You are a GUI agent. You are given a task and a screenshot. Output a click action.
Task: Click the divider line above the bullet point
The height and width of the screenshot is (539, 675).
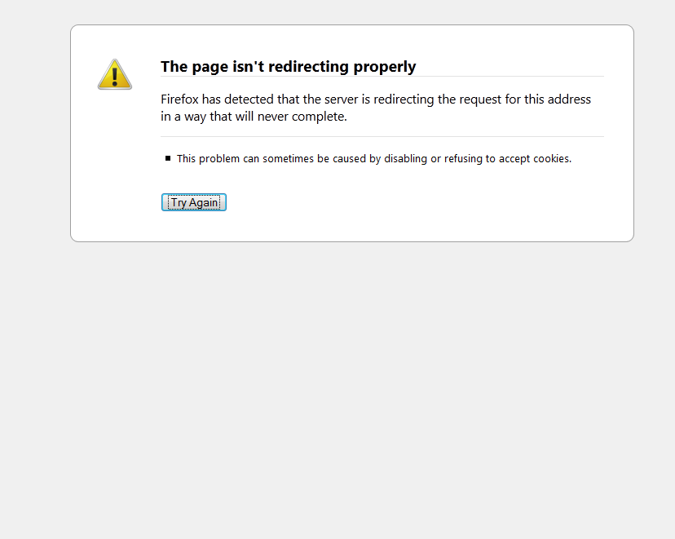pyautogui.click(x=382, y=136)
